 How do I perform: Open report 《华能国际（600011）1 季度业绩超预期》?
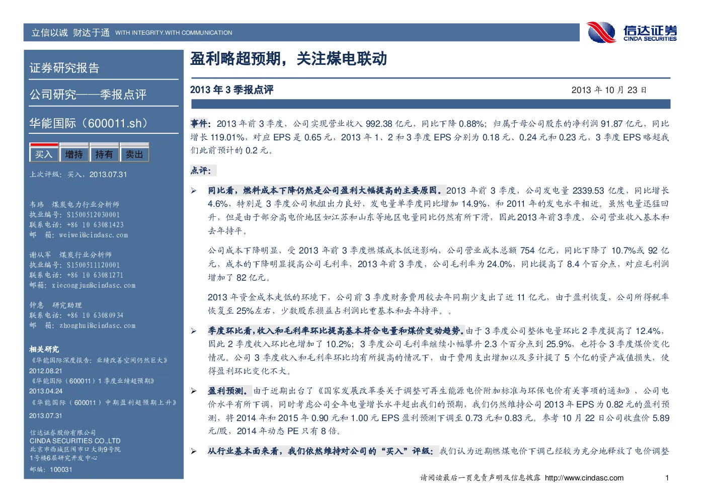[x=92, y=381]
